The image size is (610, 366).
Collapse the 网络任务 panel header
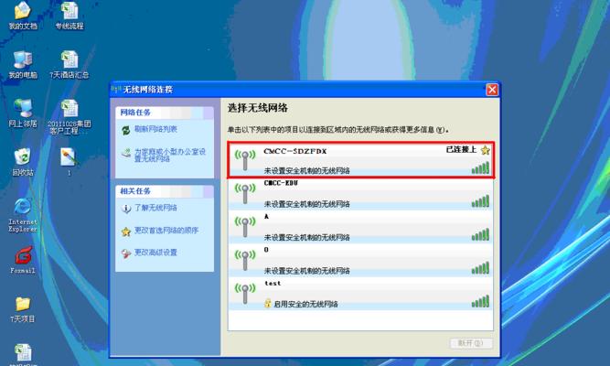(x=165, y=113)
